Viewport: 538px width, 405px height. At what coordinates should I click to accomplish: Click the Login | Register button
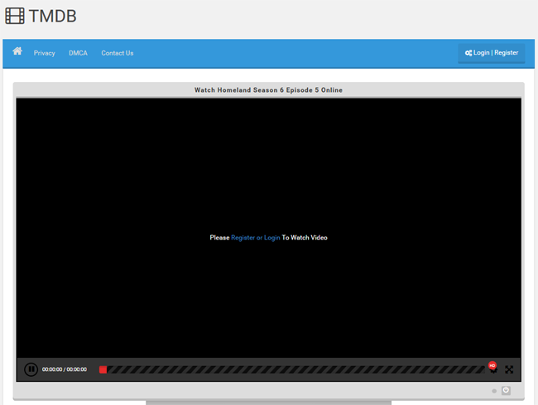click(x=492, y=53)
